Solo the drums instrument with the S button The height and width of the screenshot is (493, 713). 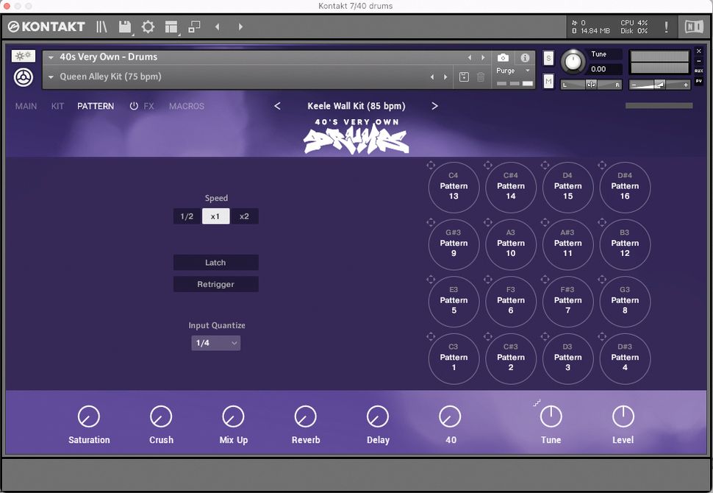(548, 57)
